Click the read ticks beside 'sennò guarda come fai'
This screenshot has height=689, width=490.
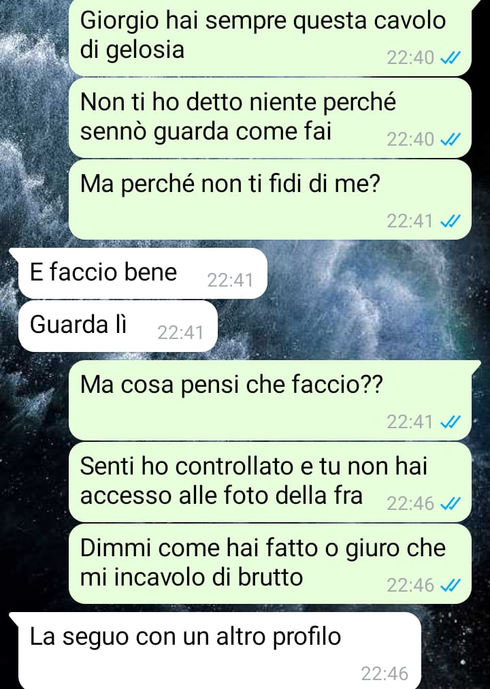[450, 140]
